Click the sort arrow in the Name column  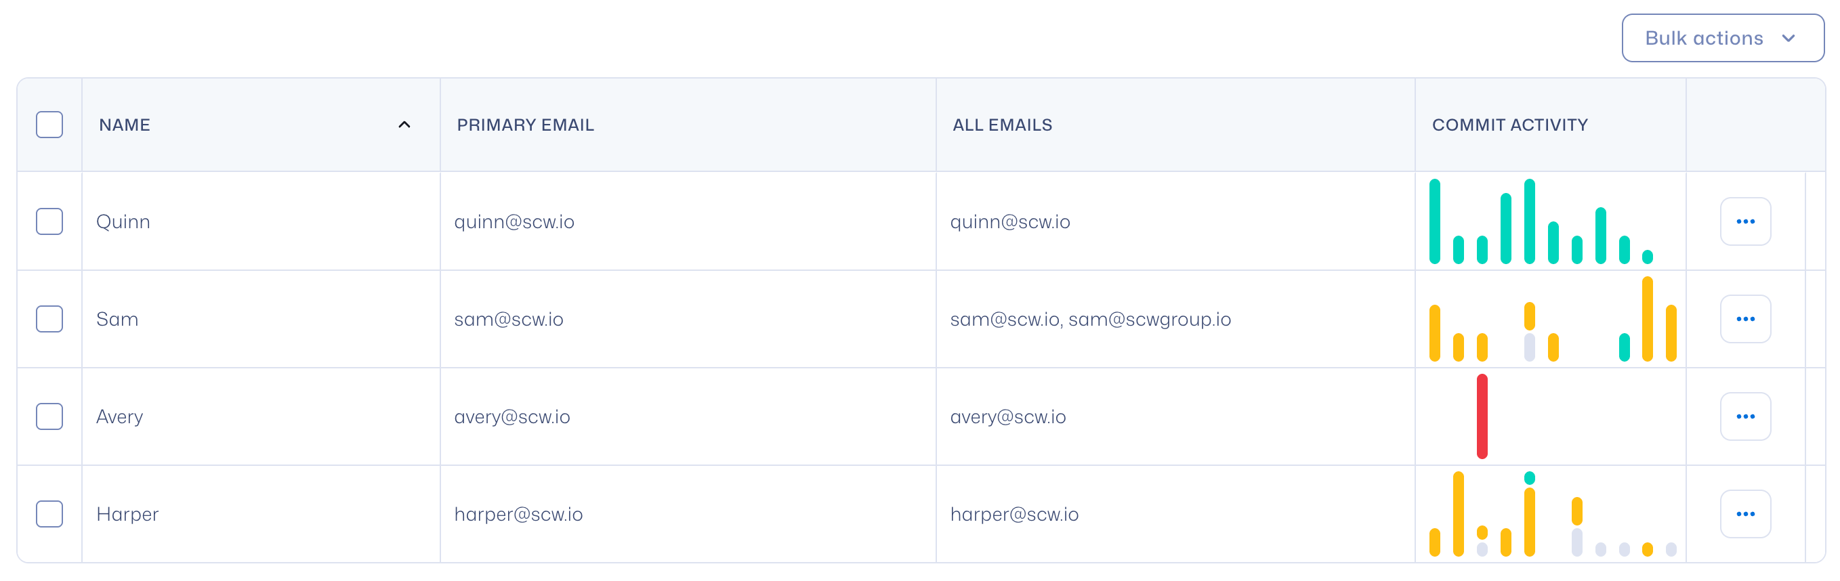point(404,125)
